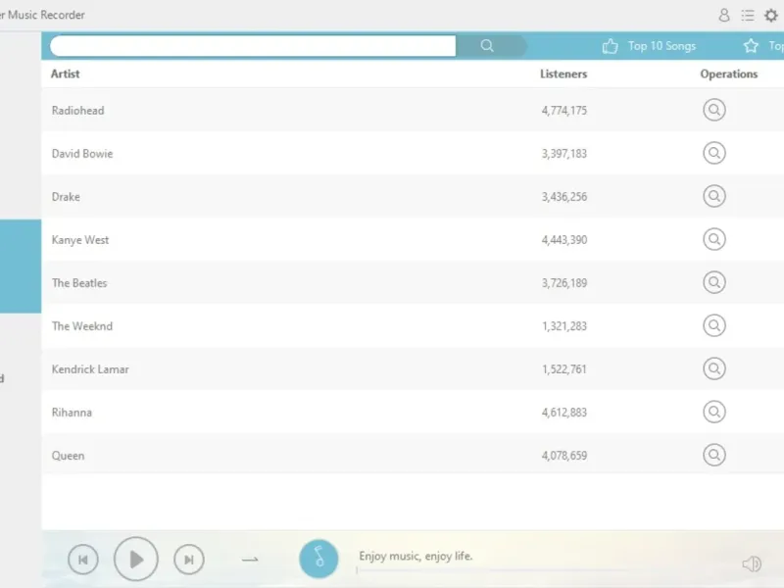The height and width of the screenshot is (588, 784).
Task: Select the Radiohead artist name
Action: (78, 111)
